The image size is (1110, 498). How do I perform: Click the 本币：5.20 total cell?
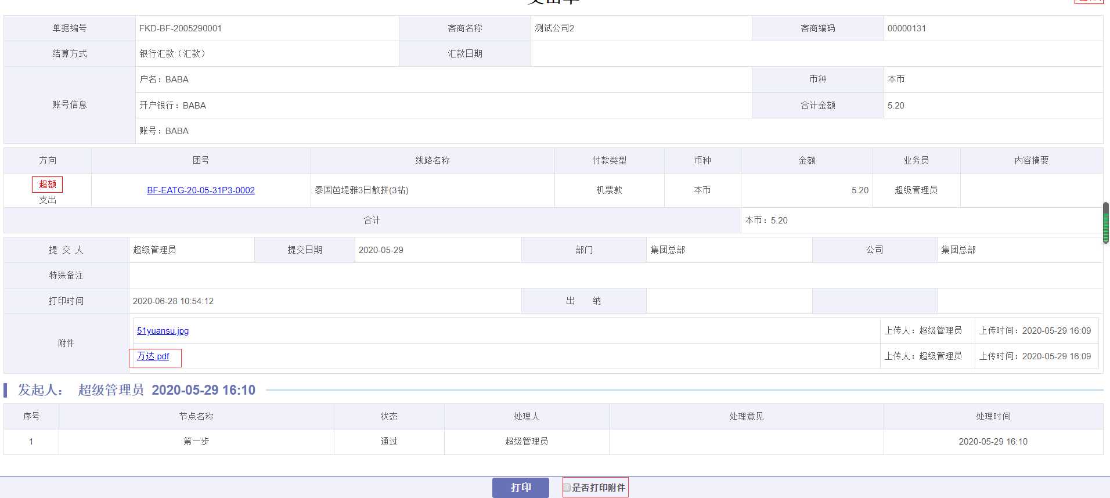click(922, 221)
